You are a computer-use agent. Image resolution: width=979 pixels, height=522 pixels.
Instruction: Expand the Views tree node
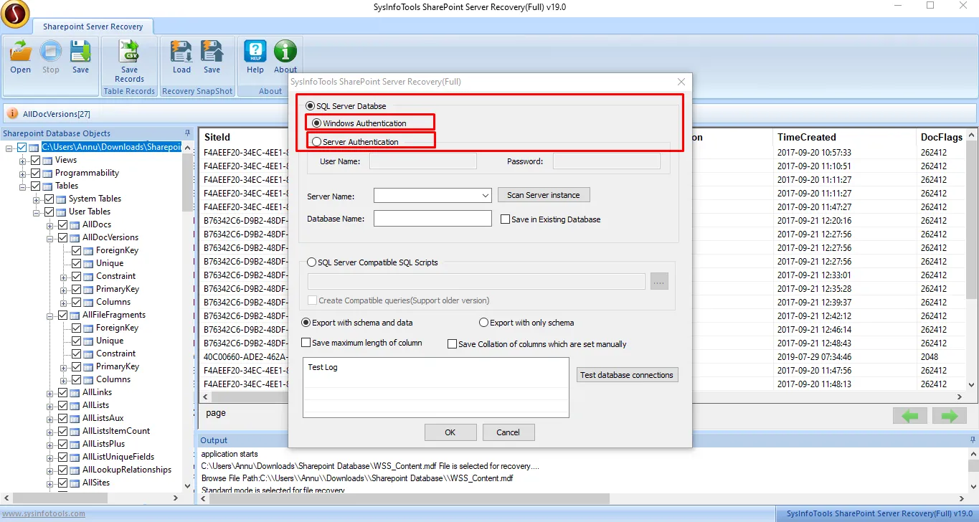click(x=24, y=160)
